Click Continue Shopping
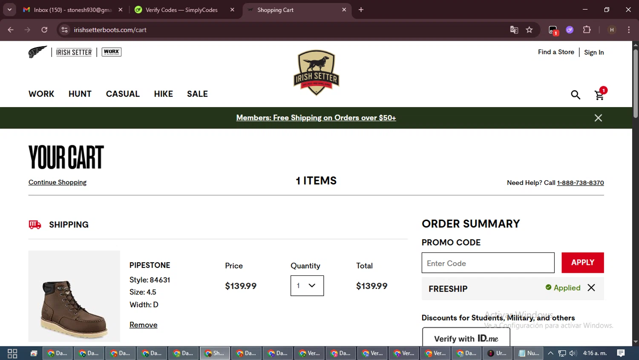Image resolution: width=639 pixels, height=360 pixels. 58,182
